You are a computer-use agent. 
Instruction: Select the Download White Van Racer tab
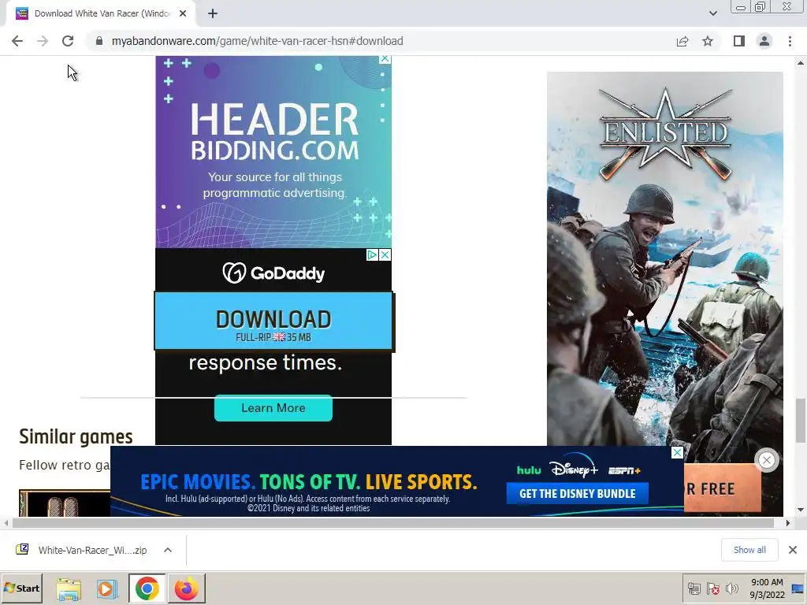click(x=100, y=14)
